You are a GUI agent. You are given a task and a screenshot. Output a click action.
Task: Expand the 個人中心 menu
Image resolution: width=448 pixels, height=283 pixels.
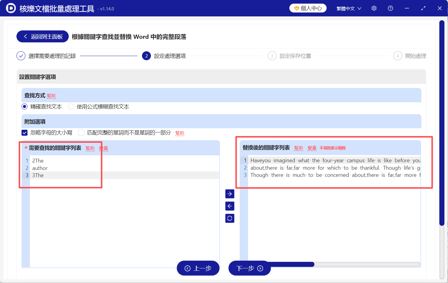click(308, 8)
